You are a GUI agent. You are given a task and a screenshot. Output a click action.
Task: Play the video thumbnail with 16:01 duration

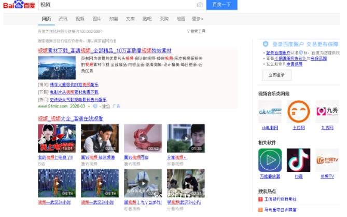pyautogui.click(x=57, y=138)
